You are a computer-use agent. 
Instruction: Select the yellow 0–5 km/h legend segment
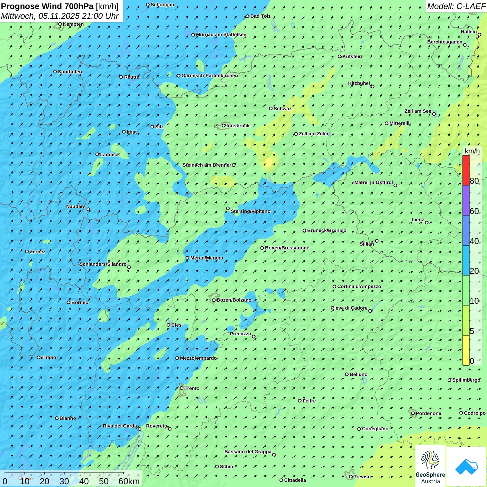click(x=466, y=350)
